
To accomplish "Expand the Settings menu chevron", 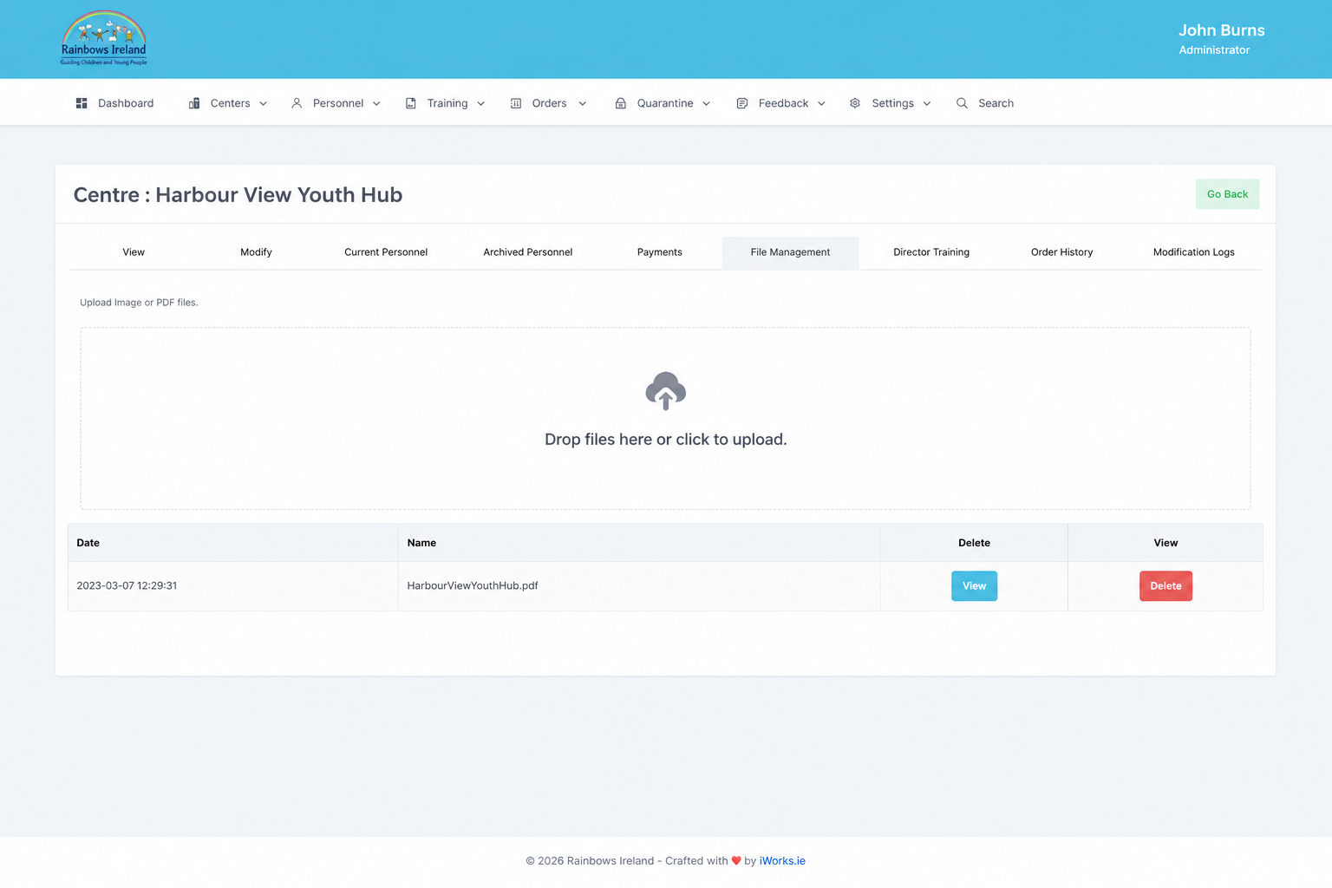I will 926,104.
